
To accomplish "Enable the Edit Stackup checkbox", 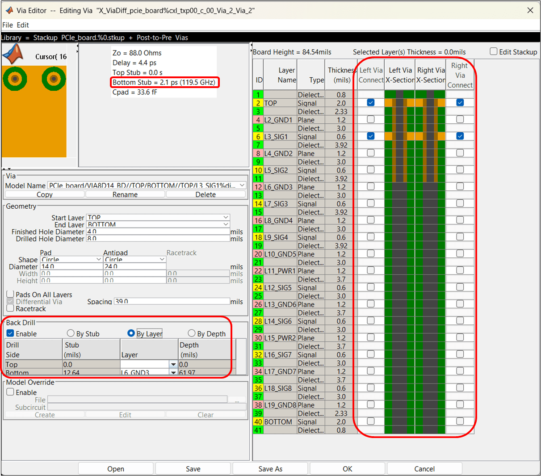I will pos(494,52).
